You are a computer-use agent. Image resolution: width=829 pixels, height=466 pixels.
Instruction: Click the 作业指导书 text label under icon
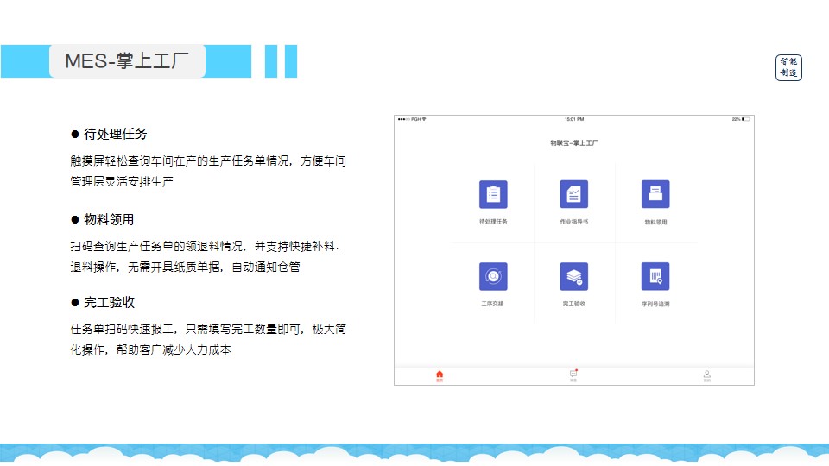coord(574,222)
